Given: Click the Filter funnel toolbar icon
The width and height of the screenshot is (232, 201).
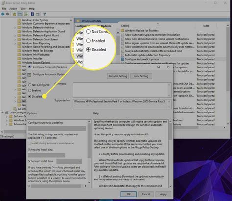Looking at the screenshot, I should [44, 14].
